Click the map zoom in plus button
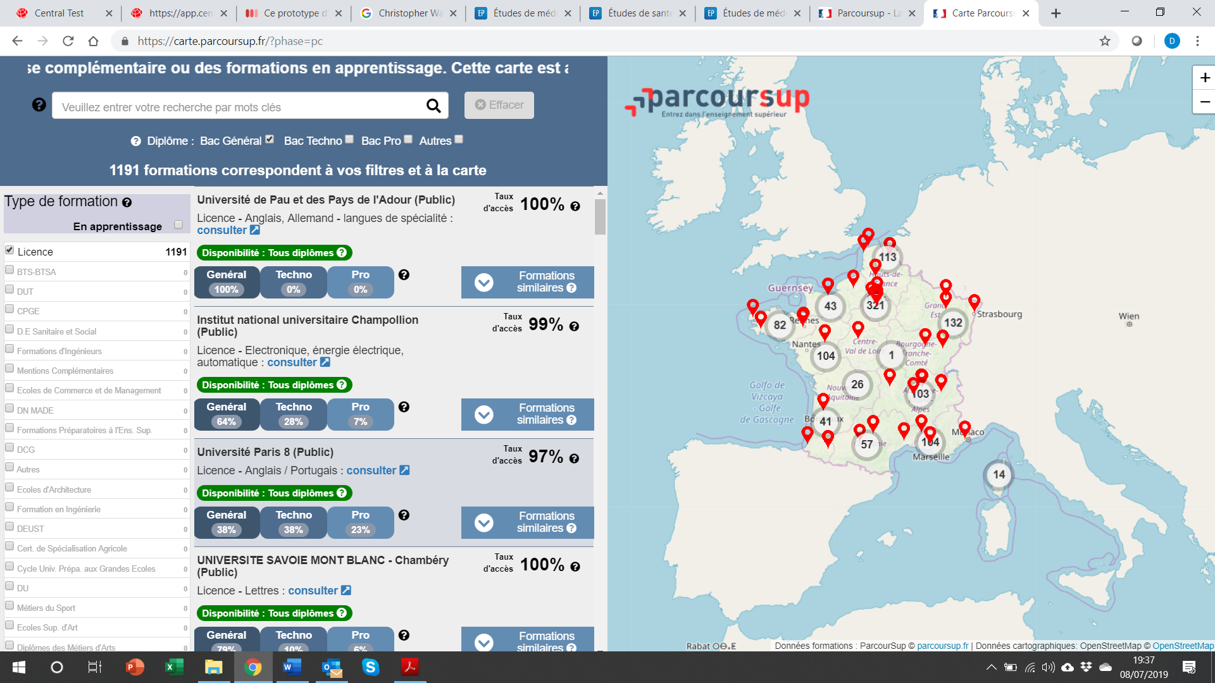 pyautogui.click(x=1204, y=78)
